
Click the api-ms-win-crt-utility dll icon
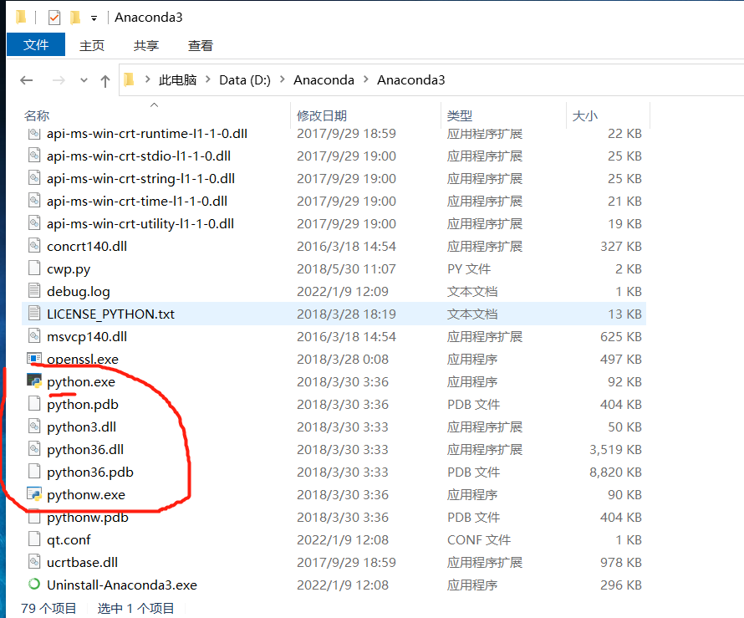click(x=34, y=223)
